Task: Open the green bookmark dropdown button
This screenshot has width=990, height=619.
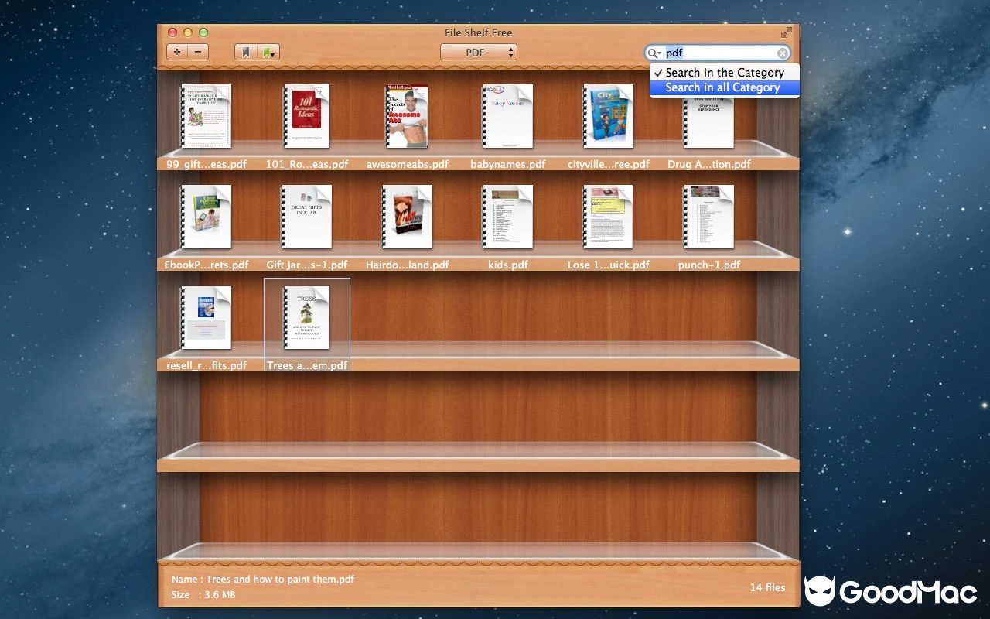Action: point(268,52)
